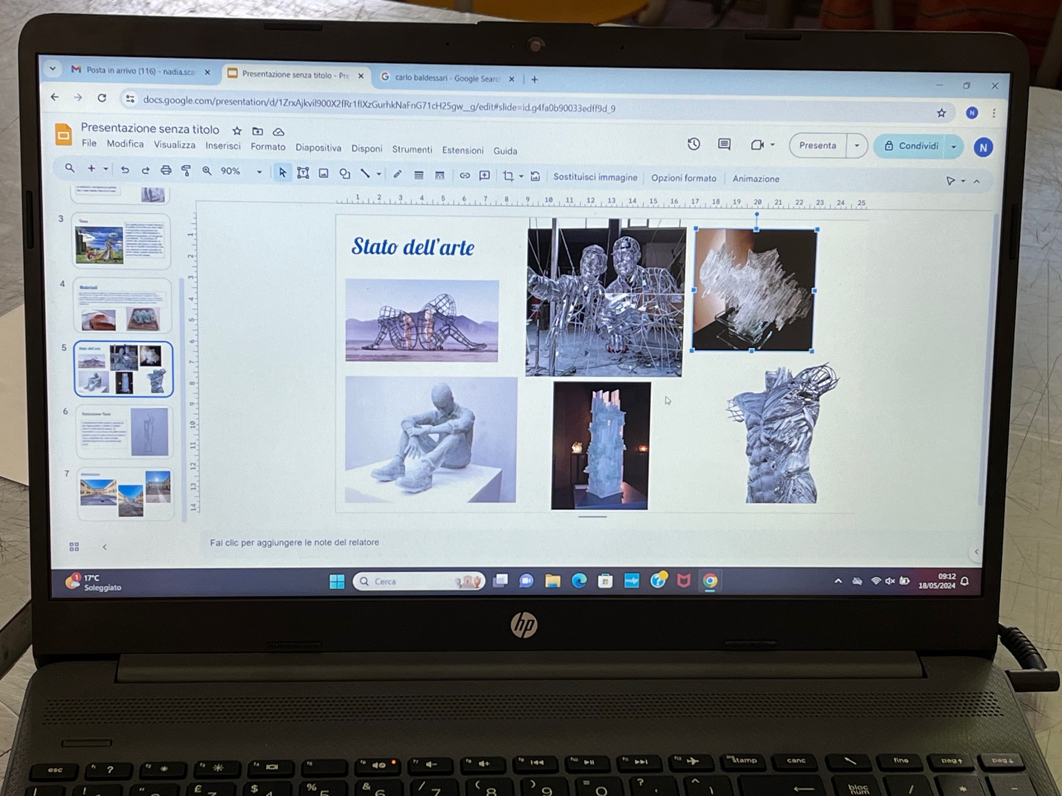Viewport: 1062px width, 796px height.
Task: Activate the paint format roller
Action: tap(186, 171)
